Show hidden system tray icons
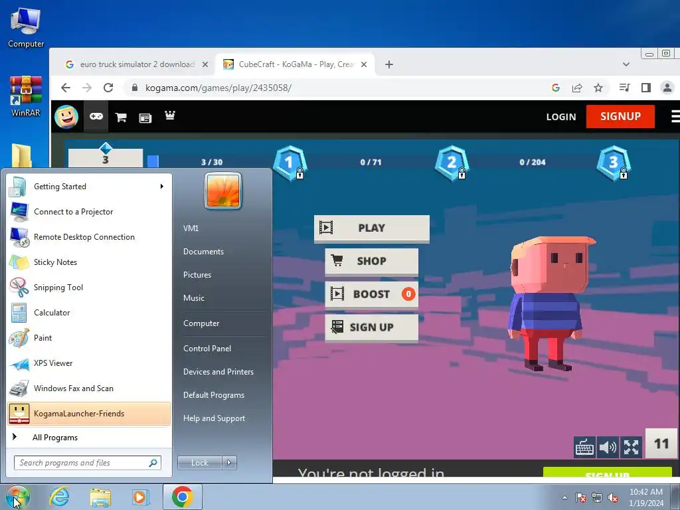This screenshot has height=510, width=680. click(x=564, y=497)
